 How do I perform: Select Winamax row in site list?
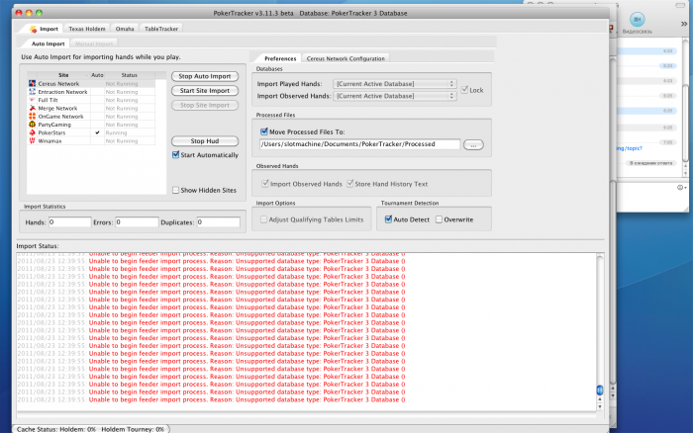click(91, 140)
